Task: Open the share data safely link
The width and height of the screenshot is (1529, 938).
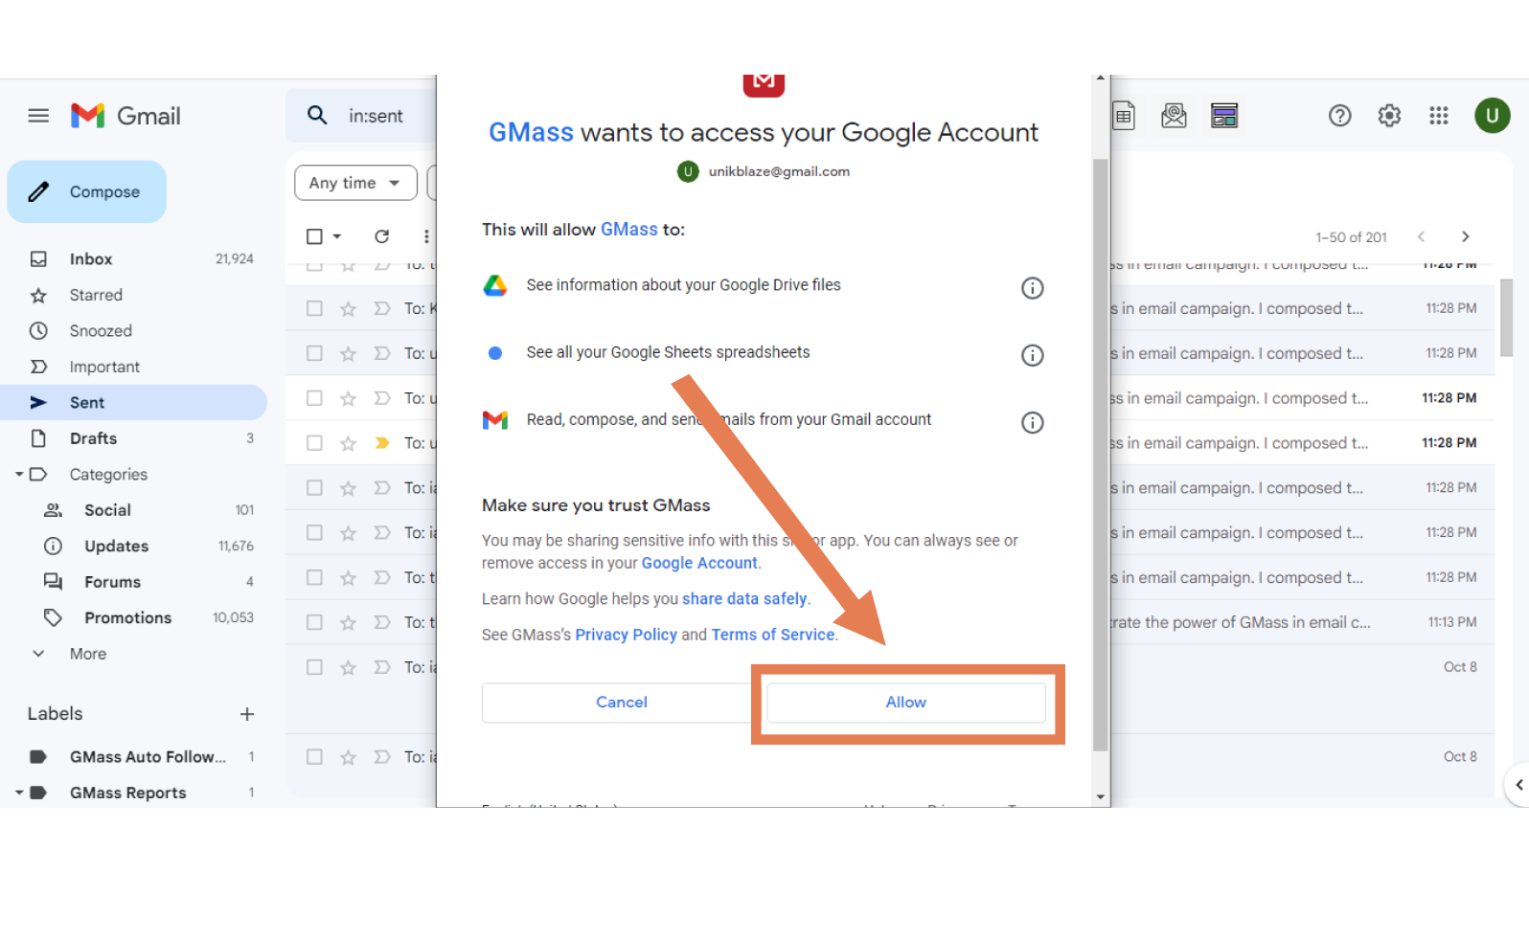Action: point(744,599)
